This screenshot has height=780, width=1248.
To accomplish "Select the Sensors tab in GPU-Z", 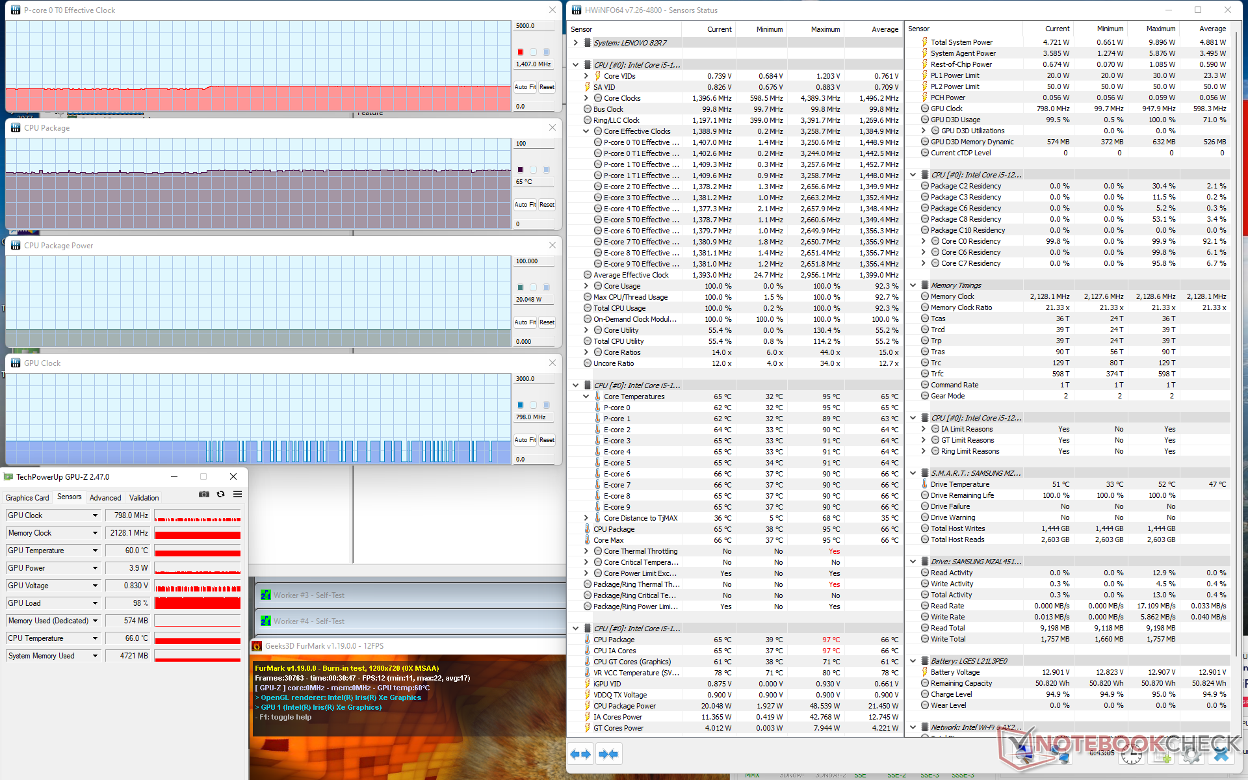I will (70, 497).
